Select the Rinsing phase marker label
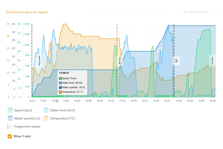The image size is (223, 149). click(x=120, y=61)
